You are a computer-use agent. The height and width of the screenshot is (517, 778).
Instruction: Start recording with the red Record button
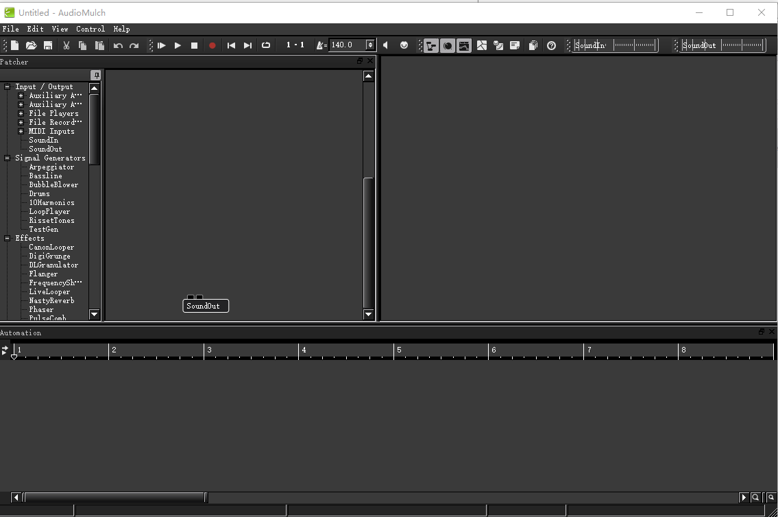(212, 45)
